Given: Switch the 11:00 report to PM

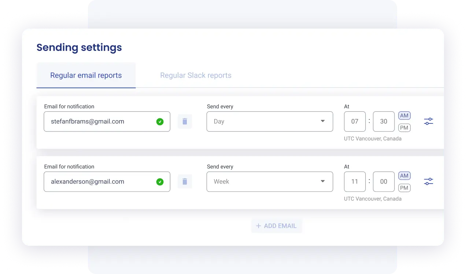Looking at the screenshot, I should tap(404, 188).
